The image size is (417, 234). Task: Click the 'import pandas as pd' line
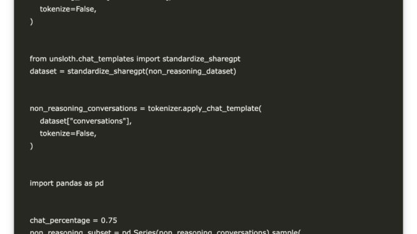pyautogui.click(x=67, y=183)
